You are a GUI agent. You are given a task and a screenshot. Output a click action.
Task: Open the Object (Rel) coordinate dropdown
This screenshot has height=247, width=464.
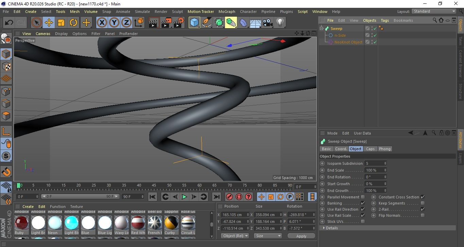point(235,236)
